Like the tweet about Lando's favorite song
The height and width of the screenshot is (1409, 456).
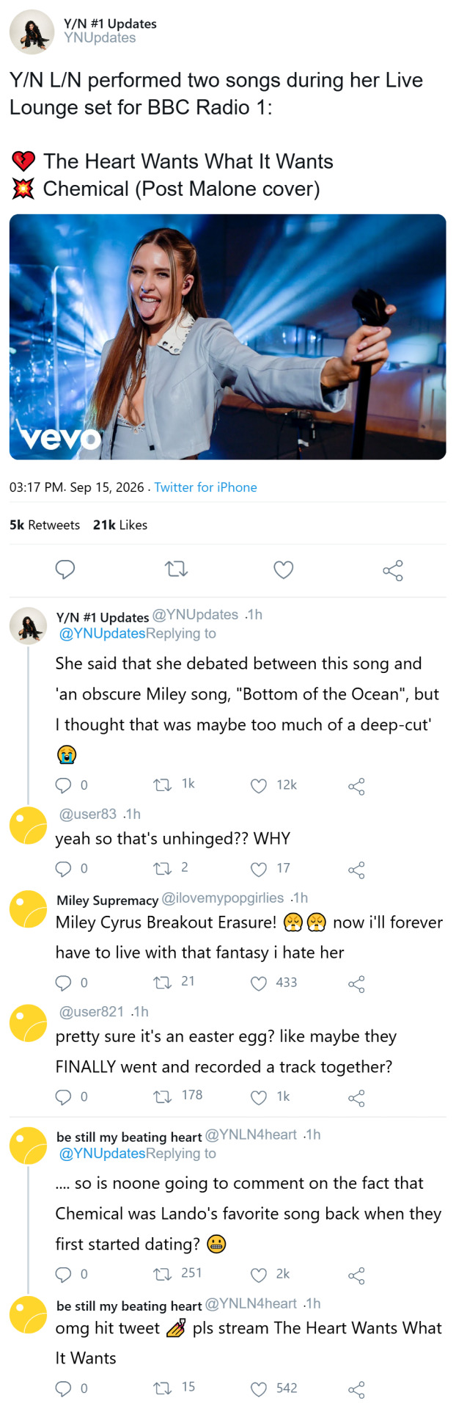tap(258, 1275)
